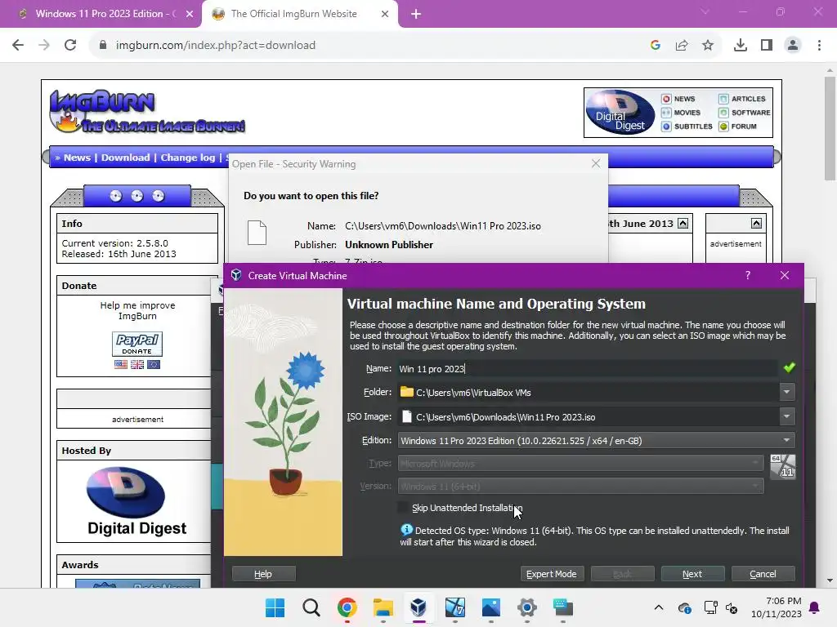
Task: Open the Digital Digest SOFTWARE link
Action: pyautogui.click(x=745, y=113)
